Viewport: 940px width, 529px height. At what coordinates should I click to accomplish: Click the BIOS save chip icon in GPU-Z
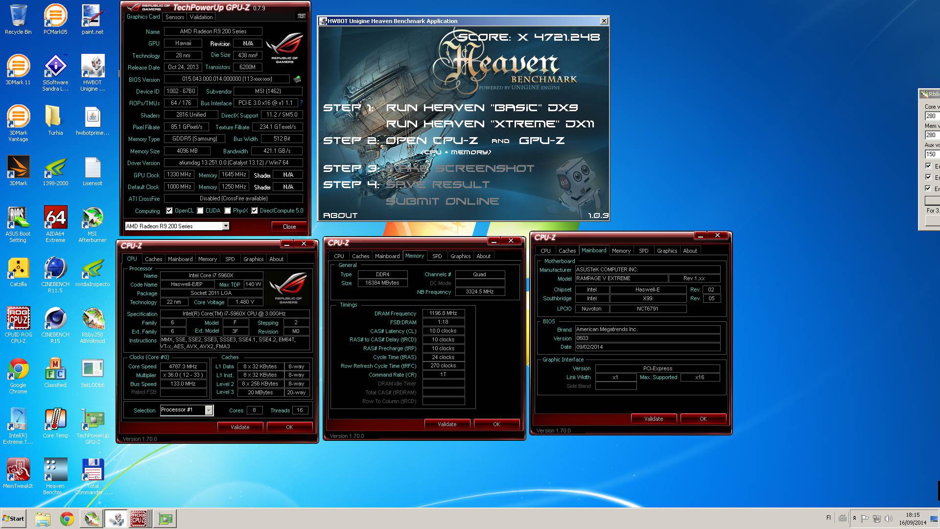[297, 79]
